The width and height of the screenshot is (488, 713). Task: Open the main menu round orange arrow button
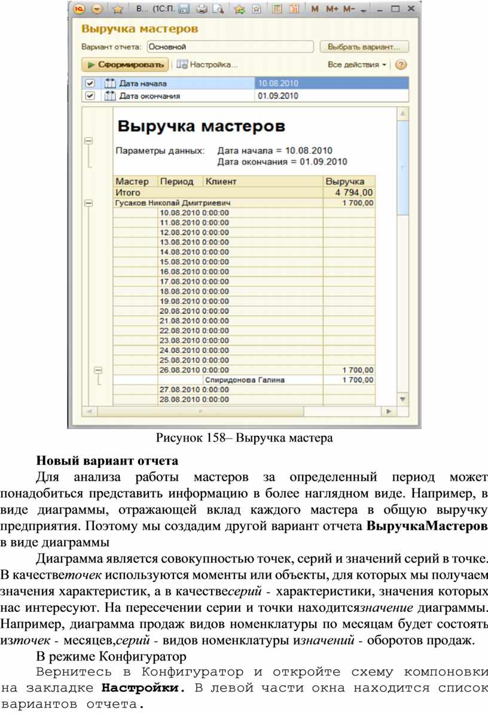pyautogui.click(x=97, y=8)
